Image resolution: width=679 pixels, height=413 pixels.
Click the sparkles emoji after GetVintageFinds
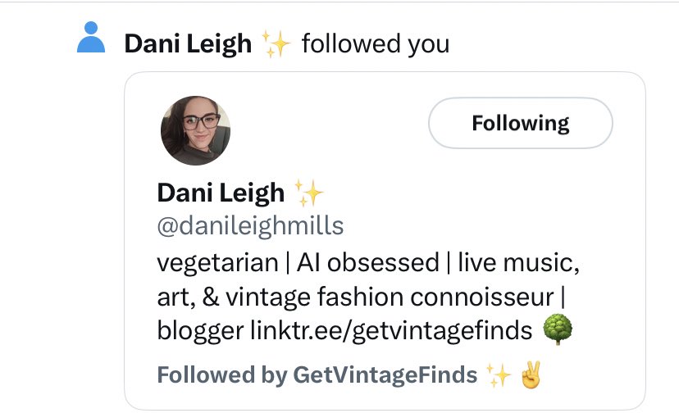[x=499, y=374]
